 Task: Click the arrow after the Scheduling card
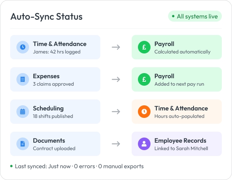point(116,112)
